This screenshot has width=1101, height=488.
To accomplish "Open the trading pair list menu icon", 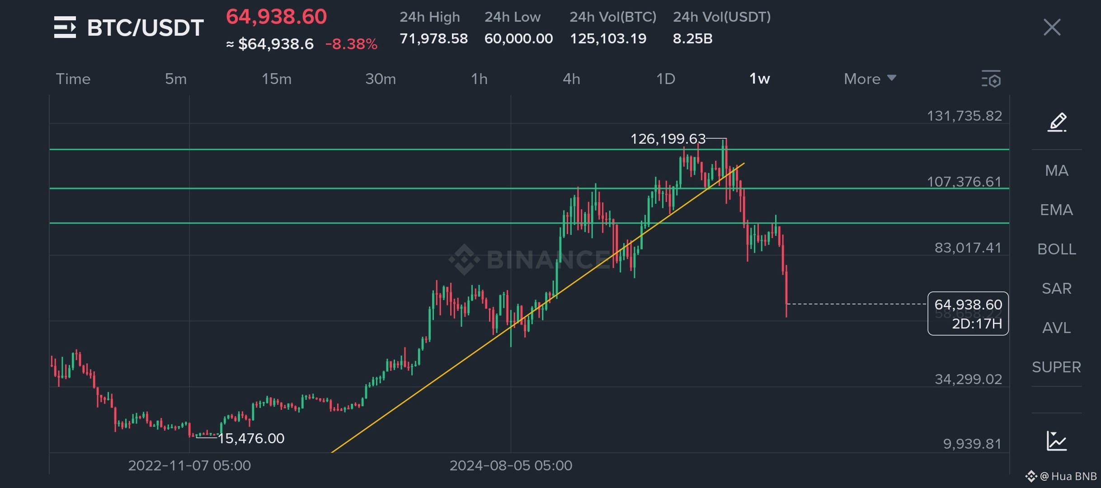I will (65, 27).
